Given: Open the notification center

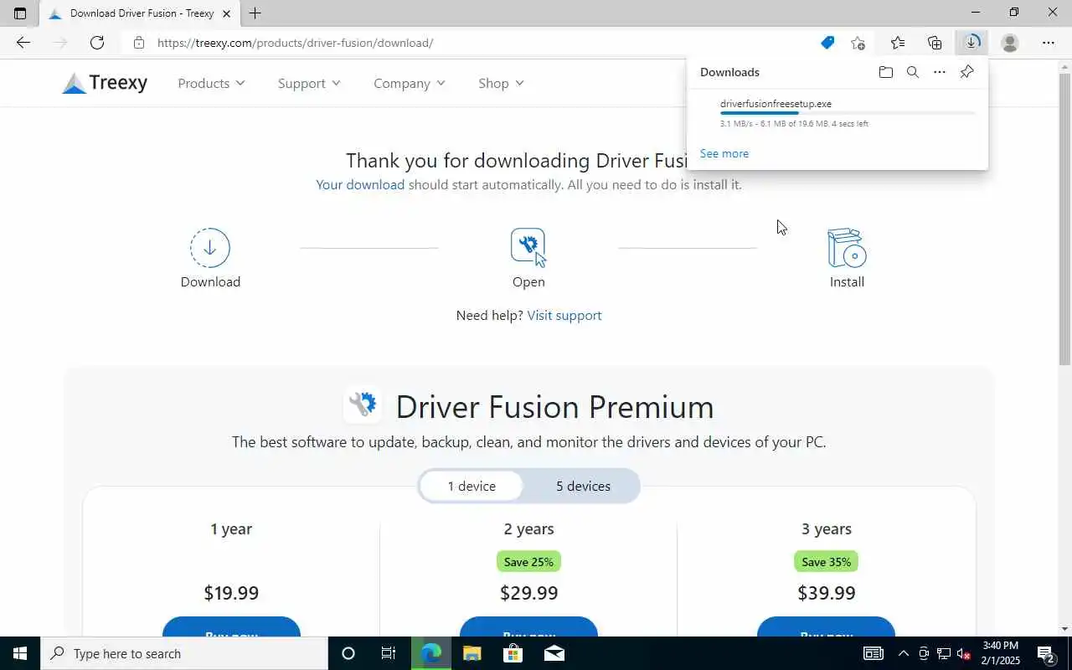Looking at the screenshot, I should tap(1045, 653).
